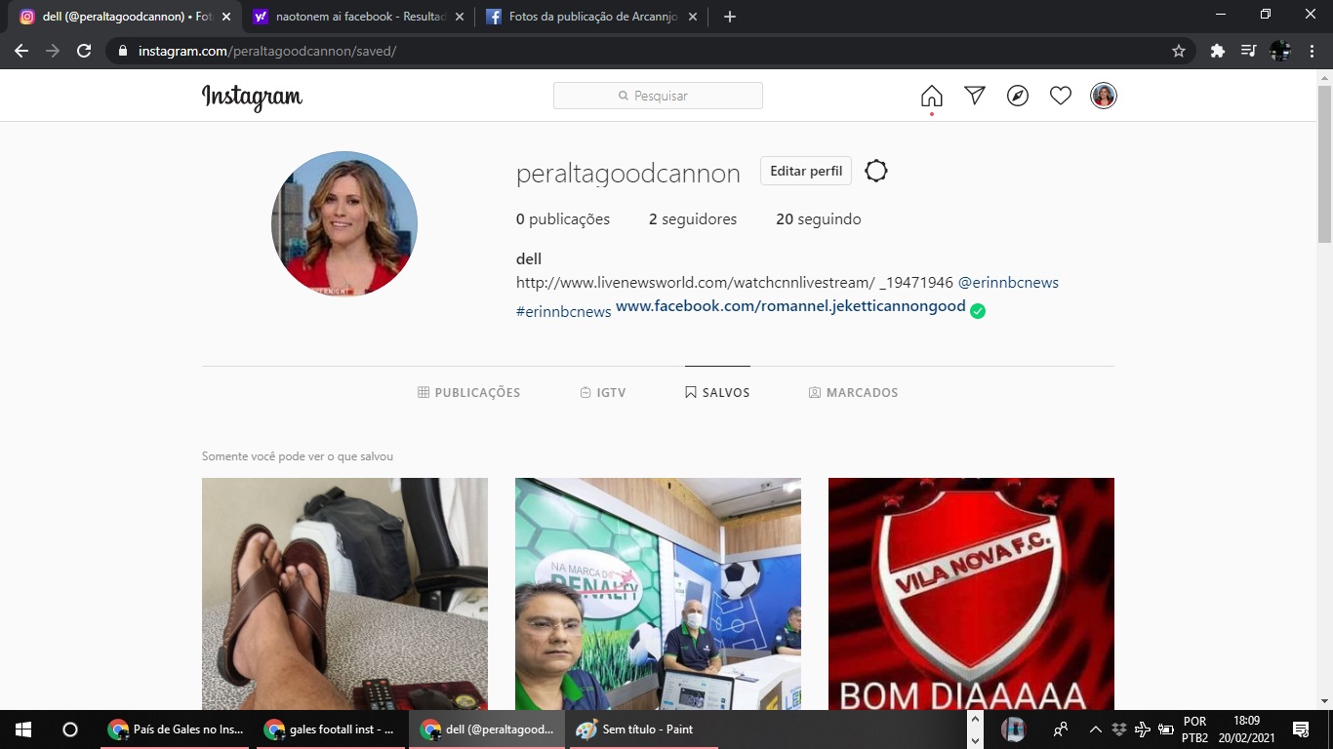Open saved post with sandals photo

(344, 594)
